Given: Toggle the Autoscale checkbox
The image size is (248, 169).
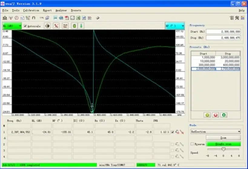Looking at the screenshot, I should pyautogui.click(x=25, y=26).
